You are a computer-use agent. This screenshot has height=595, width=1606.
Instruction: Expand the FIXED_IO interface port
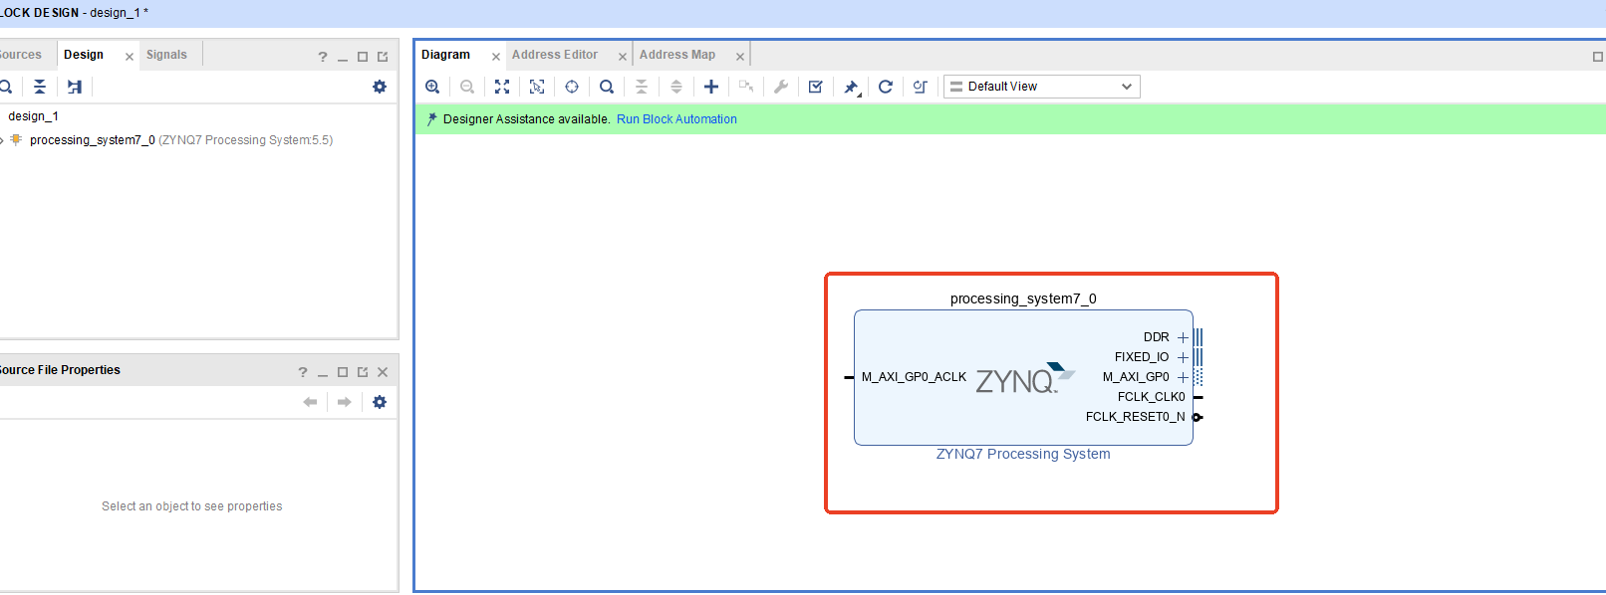(x=1184, y=357)
